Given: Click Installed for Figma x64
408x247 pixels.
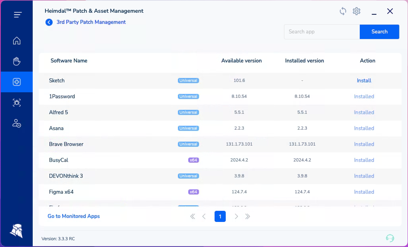Looking at the screenshot, I should pyautogui.click(x=364, y=192).
